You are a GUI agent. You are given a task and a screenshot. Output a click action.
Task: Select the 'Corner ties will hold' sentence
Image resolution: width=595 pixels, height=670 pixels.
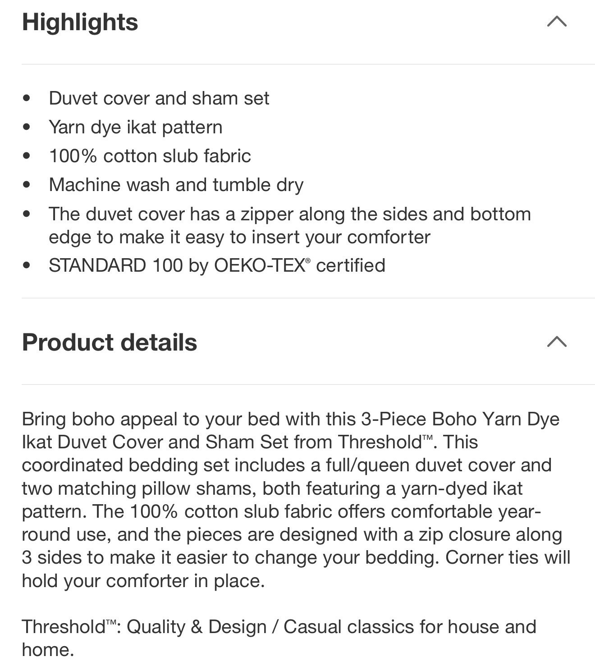click(x=296, y=569)
